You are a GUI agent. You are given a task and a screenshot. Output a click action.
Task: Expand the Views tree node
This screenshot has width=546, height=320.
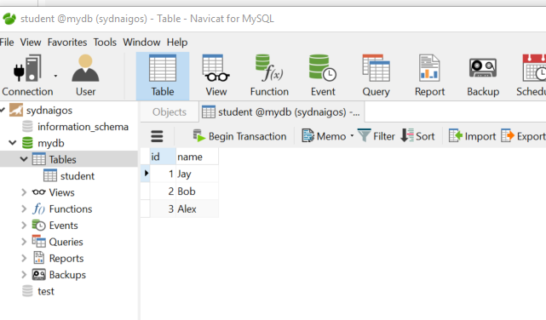[x=24, y=192]
